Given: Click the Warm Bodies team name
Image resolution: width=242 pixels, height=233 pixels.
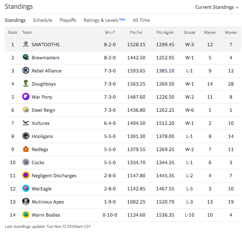Looking at the screenshot, I should (46, 215).
